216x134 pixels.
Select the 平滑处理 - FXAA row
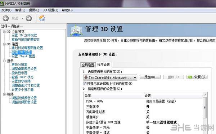pos(143,128)
